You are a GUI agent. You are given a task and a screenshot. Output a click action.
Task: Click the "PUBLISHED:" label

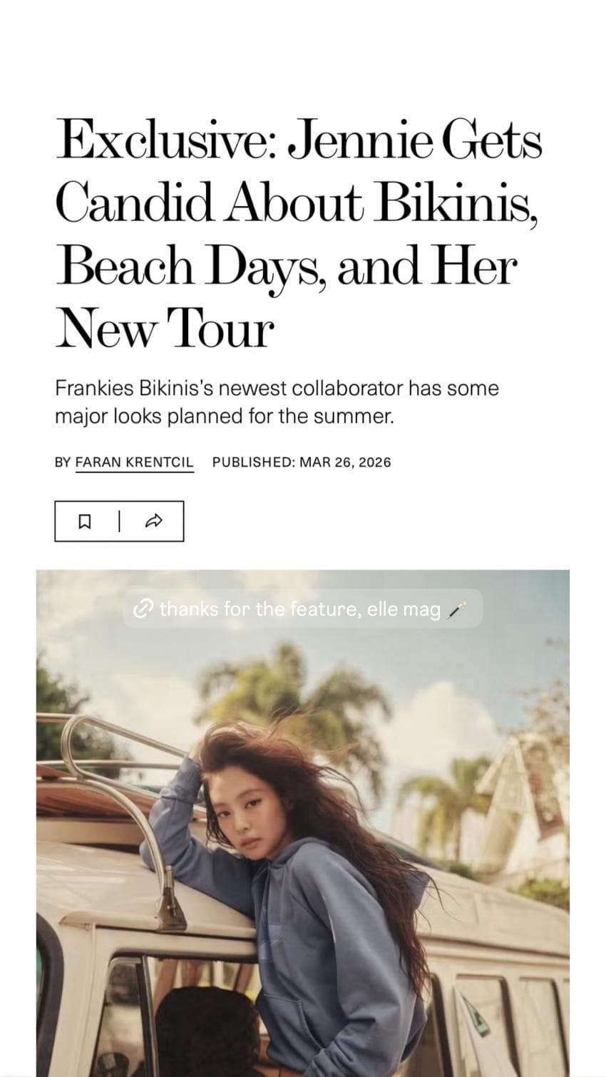click(x=253, y=462)
